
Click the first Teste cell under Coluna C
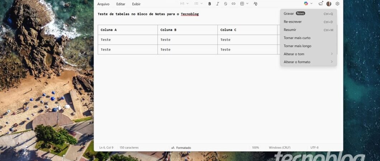click(247, 40)
